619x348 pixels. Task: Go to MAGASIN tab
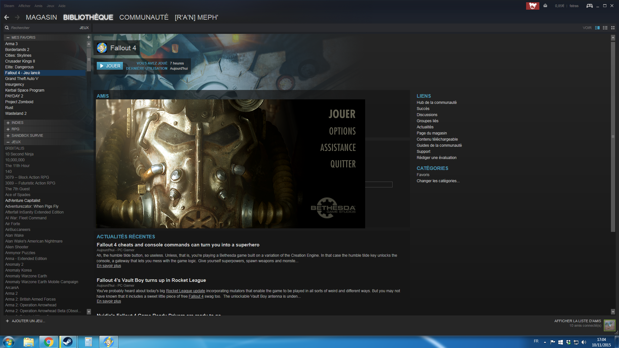41,17
